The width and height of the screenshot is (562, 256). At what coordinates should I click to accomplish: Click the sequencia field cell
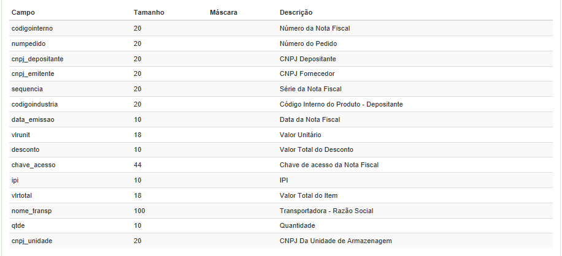[27, 89]
